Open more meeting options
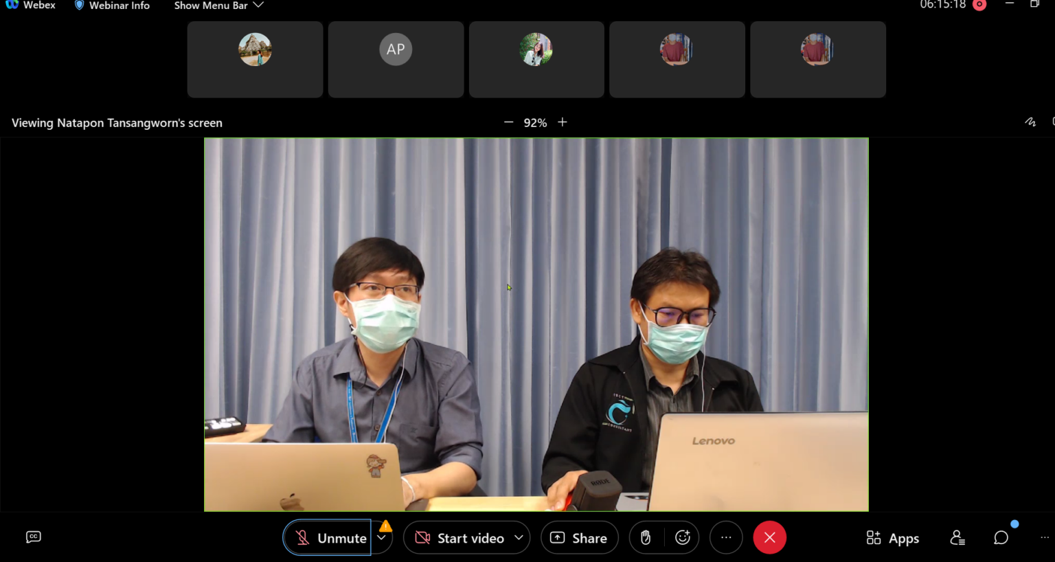 tap(726, 537)
